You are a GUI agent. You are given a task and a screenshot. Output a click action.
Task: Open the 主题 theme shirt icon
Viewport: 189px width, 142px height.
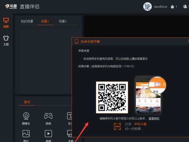click(6, 41)
